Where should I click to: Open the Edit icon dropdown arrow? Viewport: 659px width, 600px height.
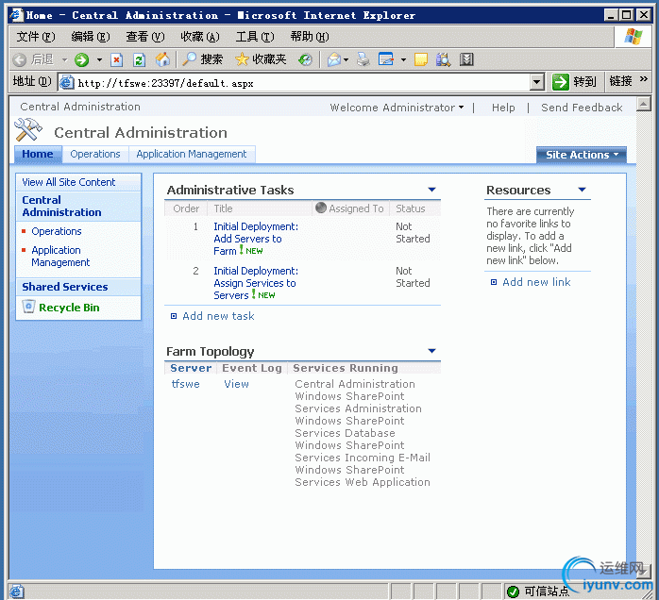(403, 59)
